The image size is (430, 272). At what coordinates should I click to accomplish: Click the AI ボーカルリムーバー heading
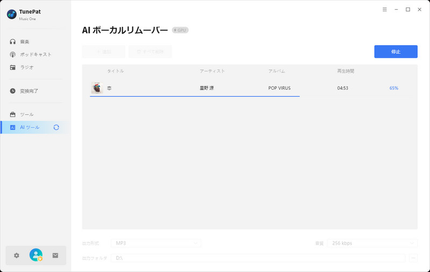point(125,30)
